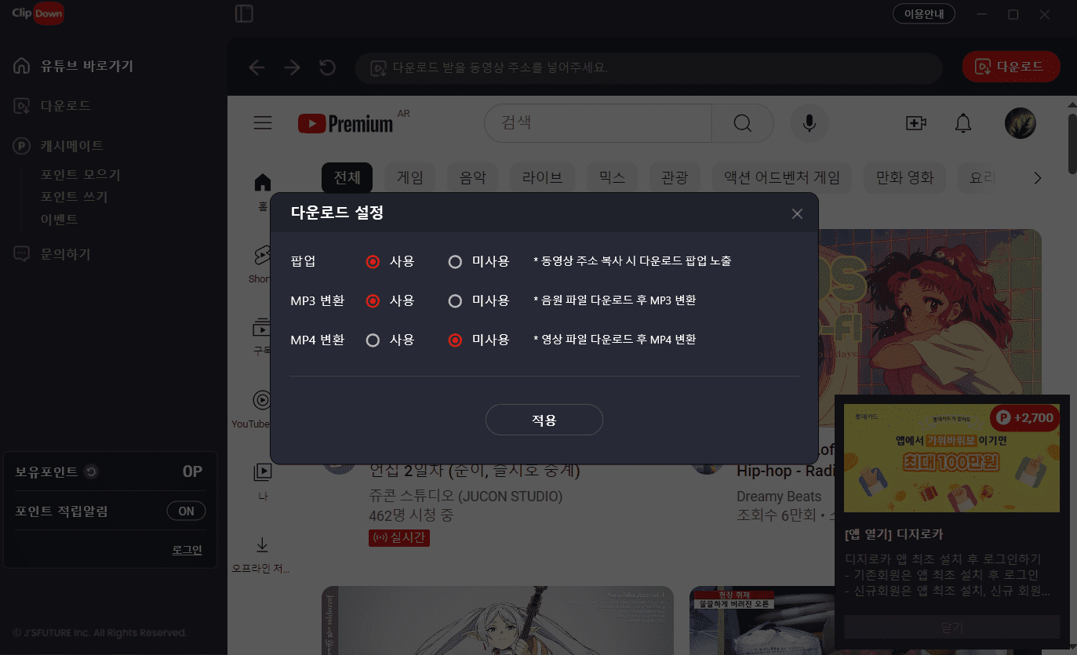Open the create video icon
Image resolution: width=1077 pixels, height=655 pixels.
[x=915, y=123]
